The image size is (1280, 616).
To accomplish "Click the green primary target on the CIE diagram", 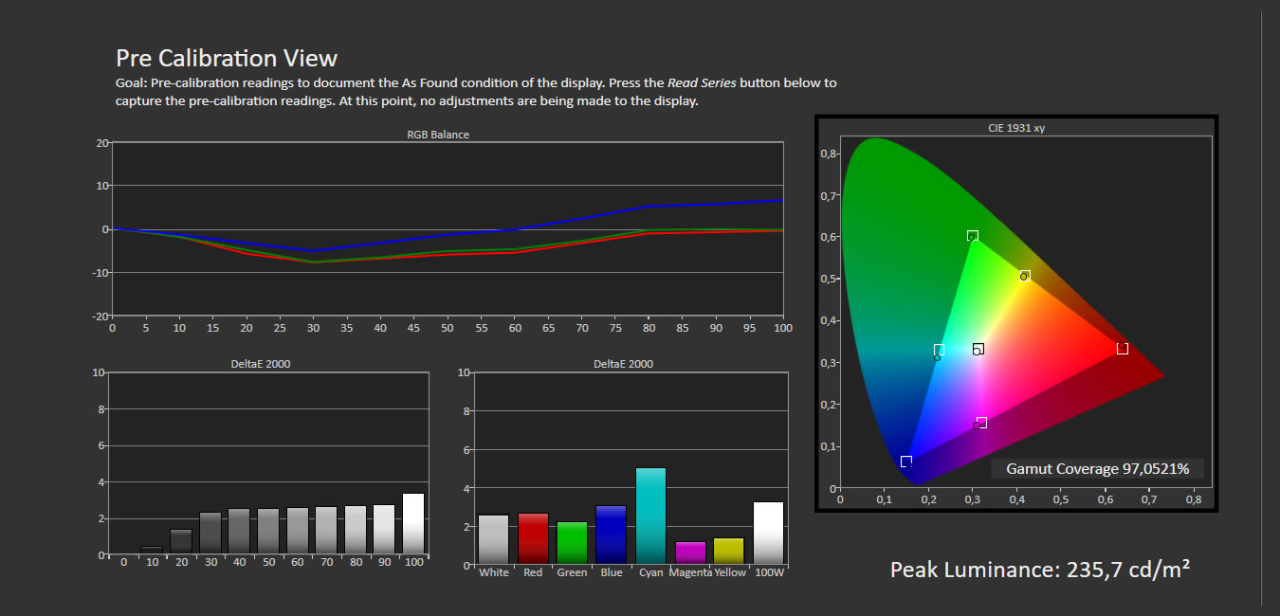I will [x=971, y=234].
